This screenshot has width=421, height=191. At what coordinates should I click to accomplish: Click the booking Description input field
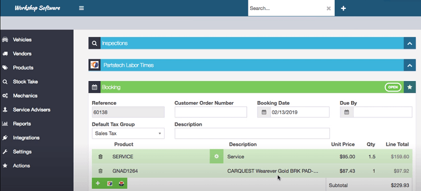(252, 134)
